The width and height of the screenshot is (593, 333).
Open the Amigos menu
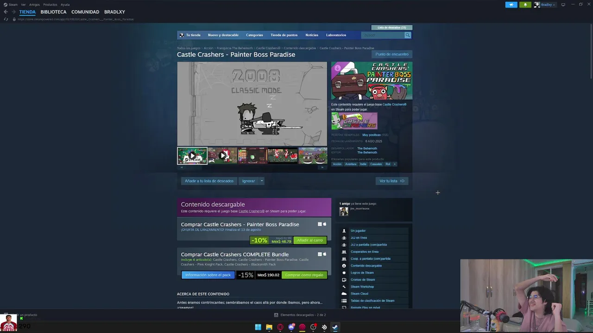[x=34, y=5]
